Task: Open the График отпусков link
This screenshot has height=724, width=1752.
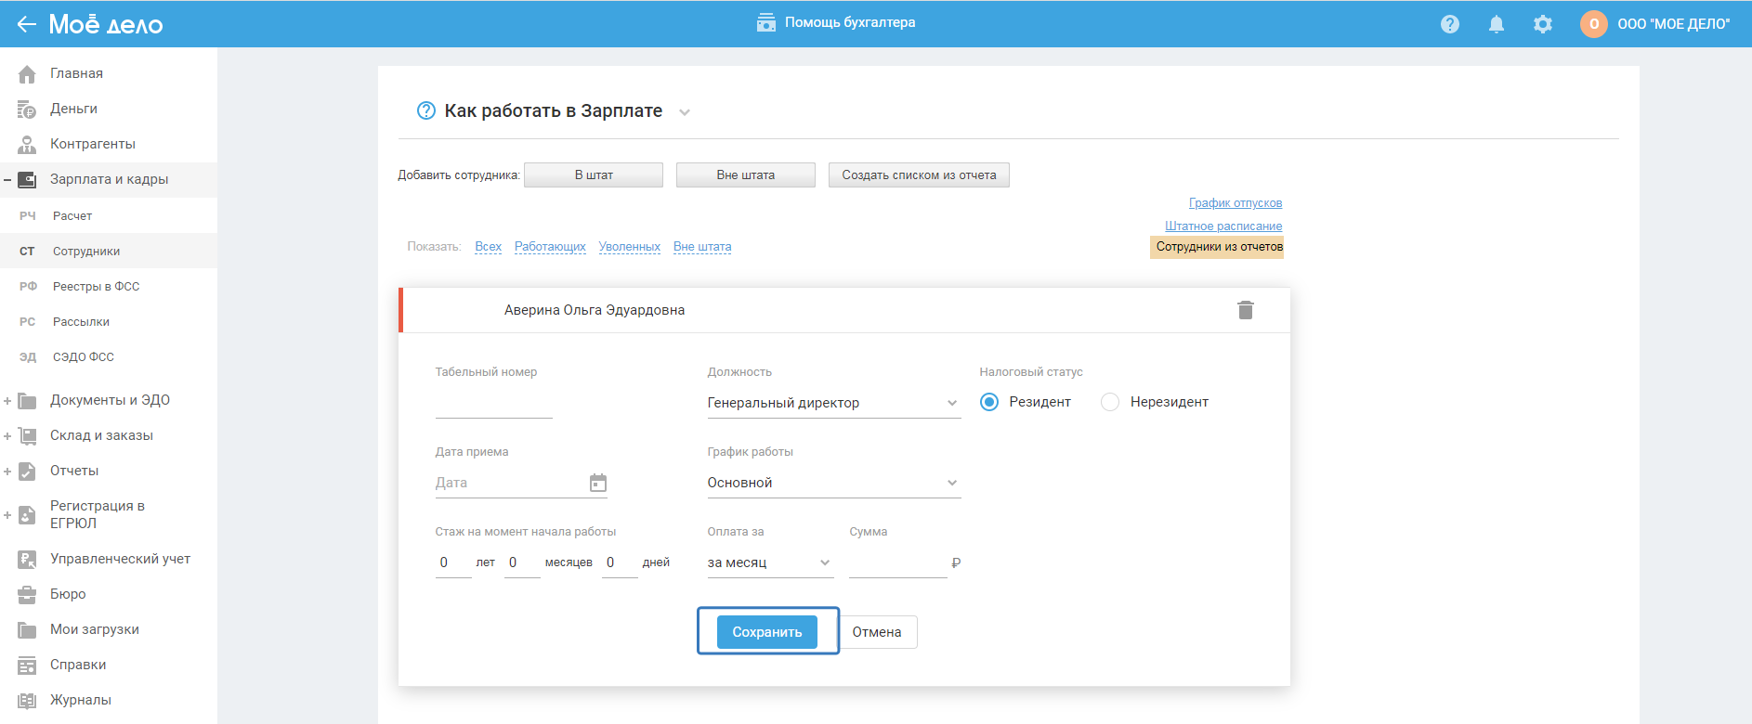Action: coord(1235,203)
